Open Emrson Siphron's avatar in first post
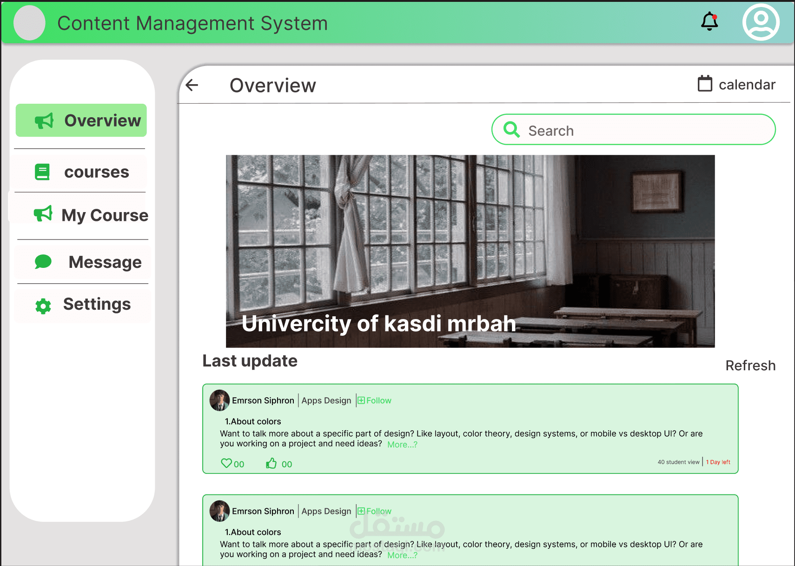This screenshot has width=795, height=566. (x=219, y=400)
